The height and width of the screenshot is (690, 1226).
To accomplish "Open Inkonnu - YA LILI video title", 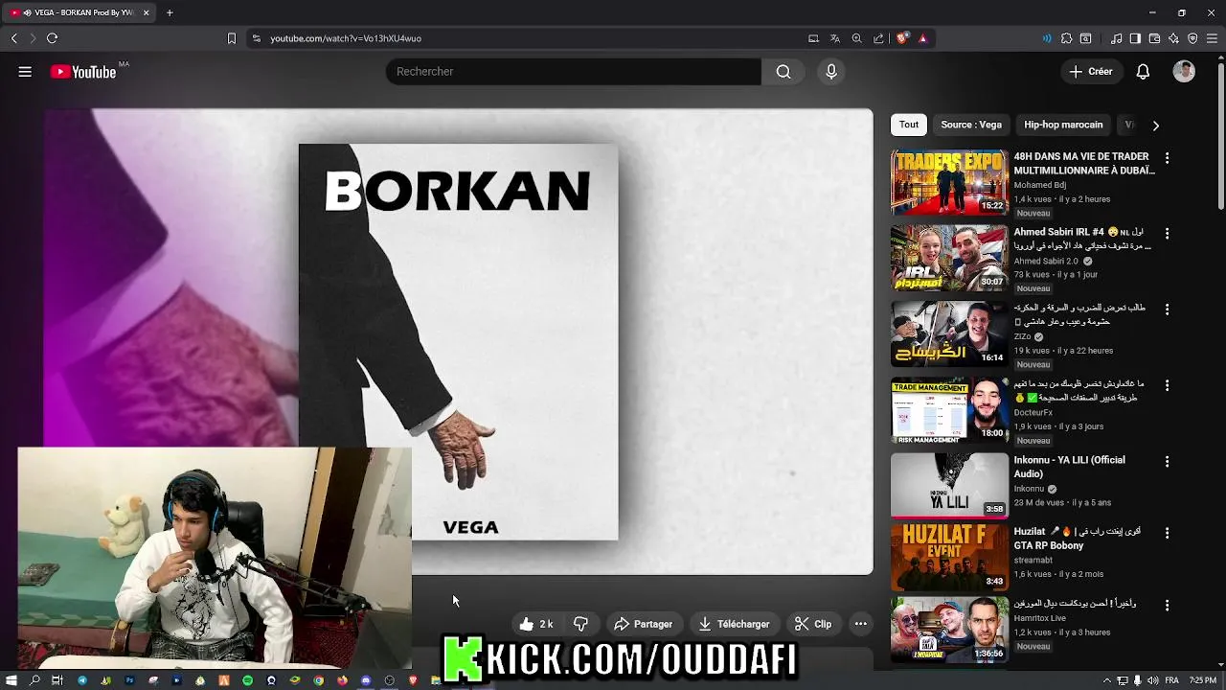I will coord(1070,467).
